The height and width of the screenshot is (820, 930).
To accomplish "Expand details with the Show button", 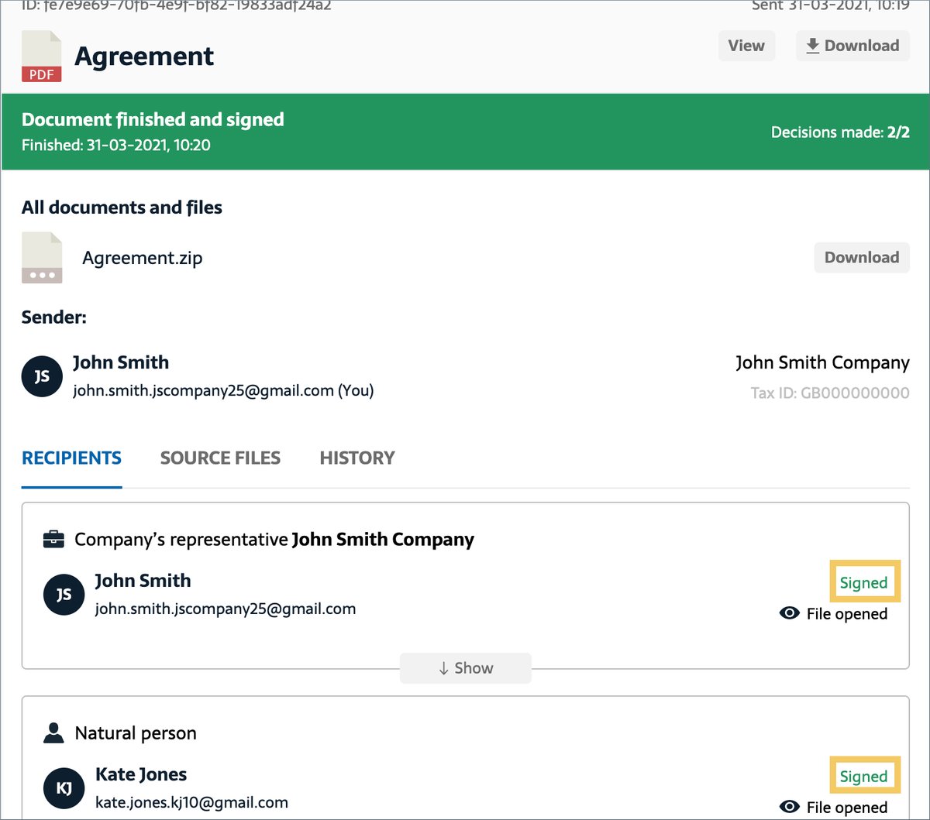I will pos(465,667).
